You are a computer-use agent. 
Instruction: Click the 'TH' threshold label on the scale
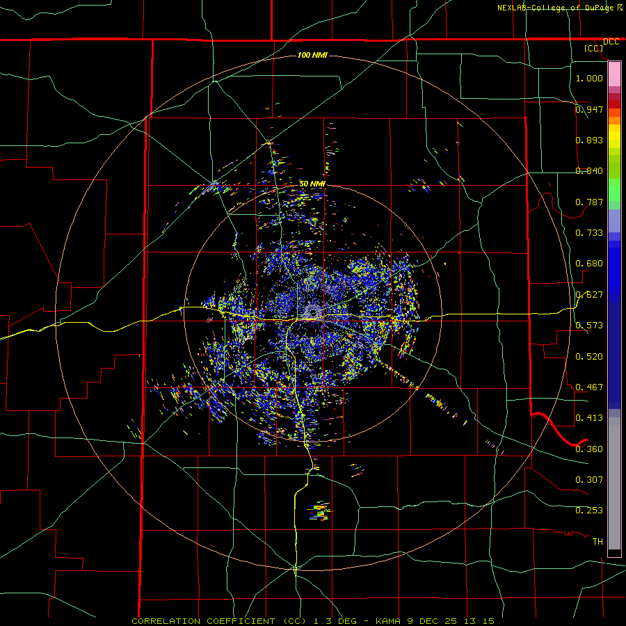click(x=597, y=541)
